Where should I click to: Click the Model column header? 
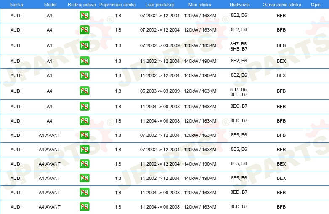[50, 4]
